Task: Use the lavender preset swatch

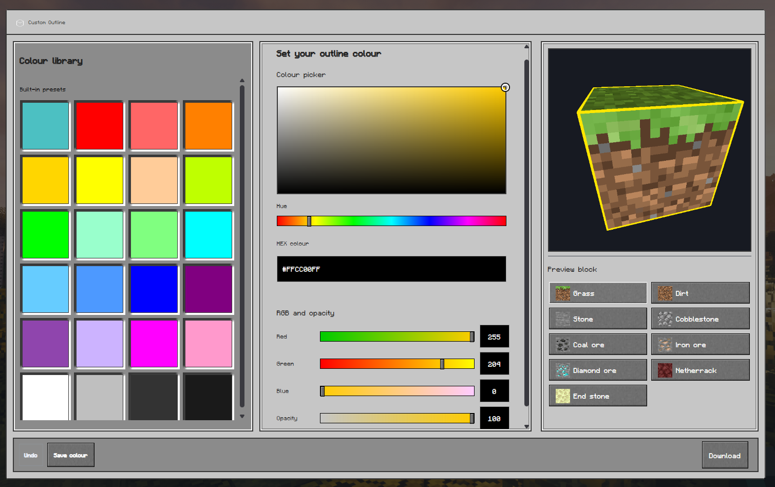Action: (x=100, y=343)
